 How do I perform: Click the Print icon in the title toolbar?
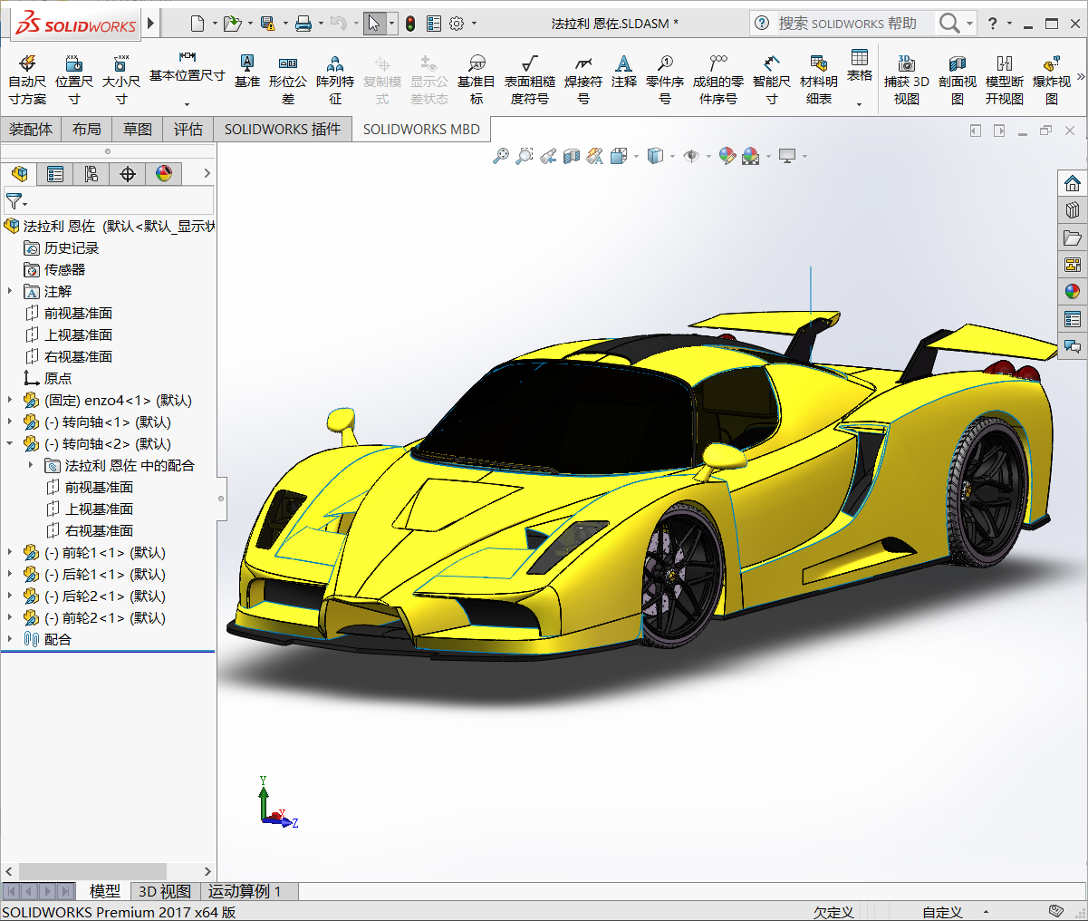303,24
